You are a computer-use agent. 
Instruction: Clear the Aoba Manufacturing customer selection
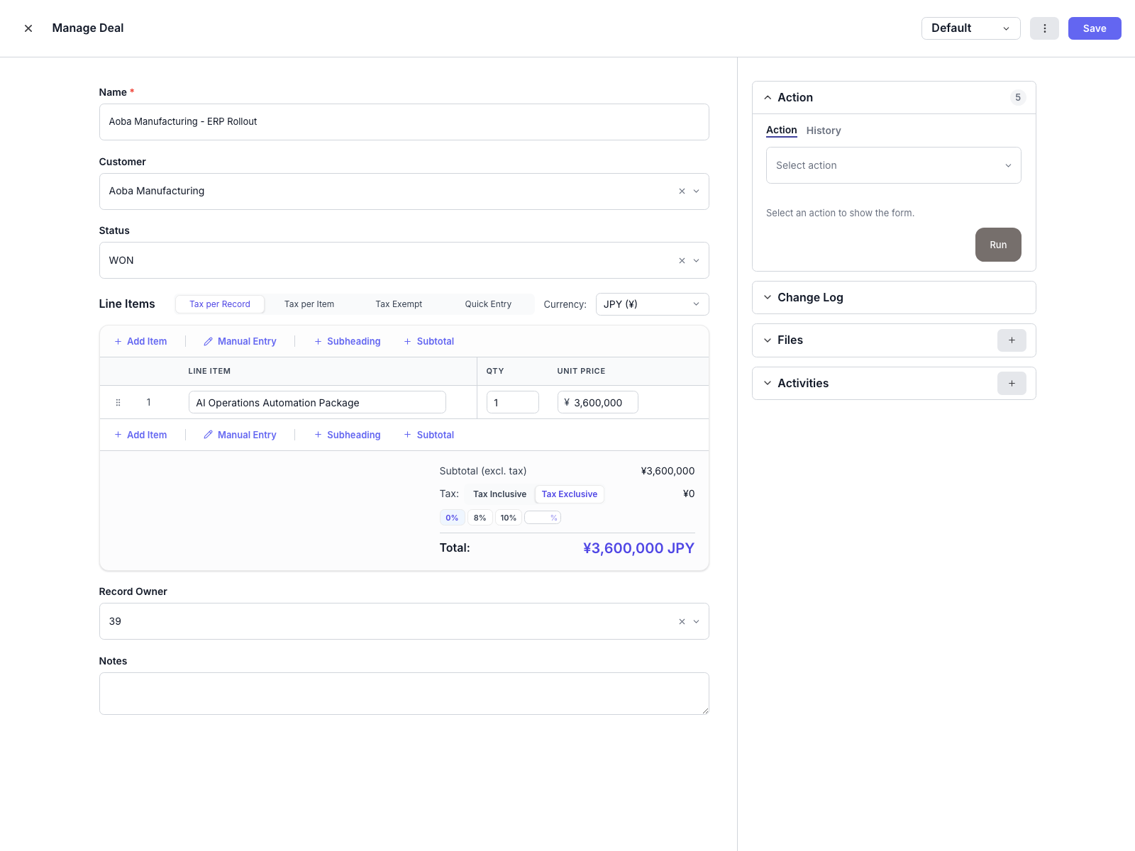pos(680,191)
